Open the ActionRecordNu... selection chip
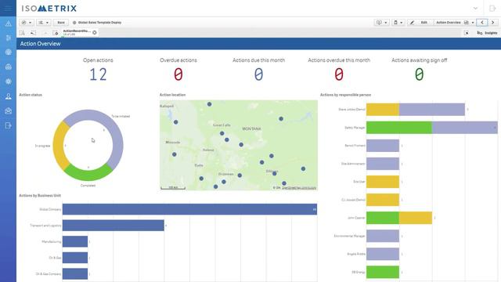501x282 pixels. click(x=77, y=32)
